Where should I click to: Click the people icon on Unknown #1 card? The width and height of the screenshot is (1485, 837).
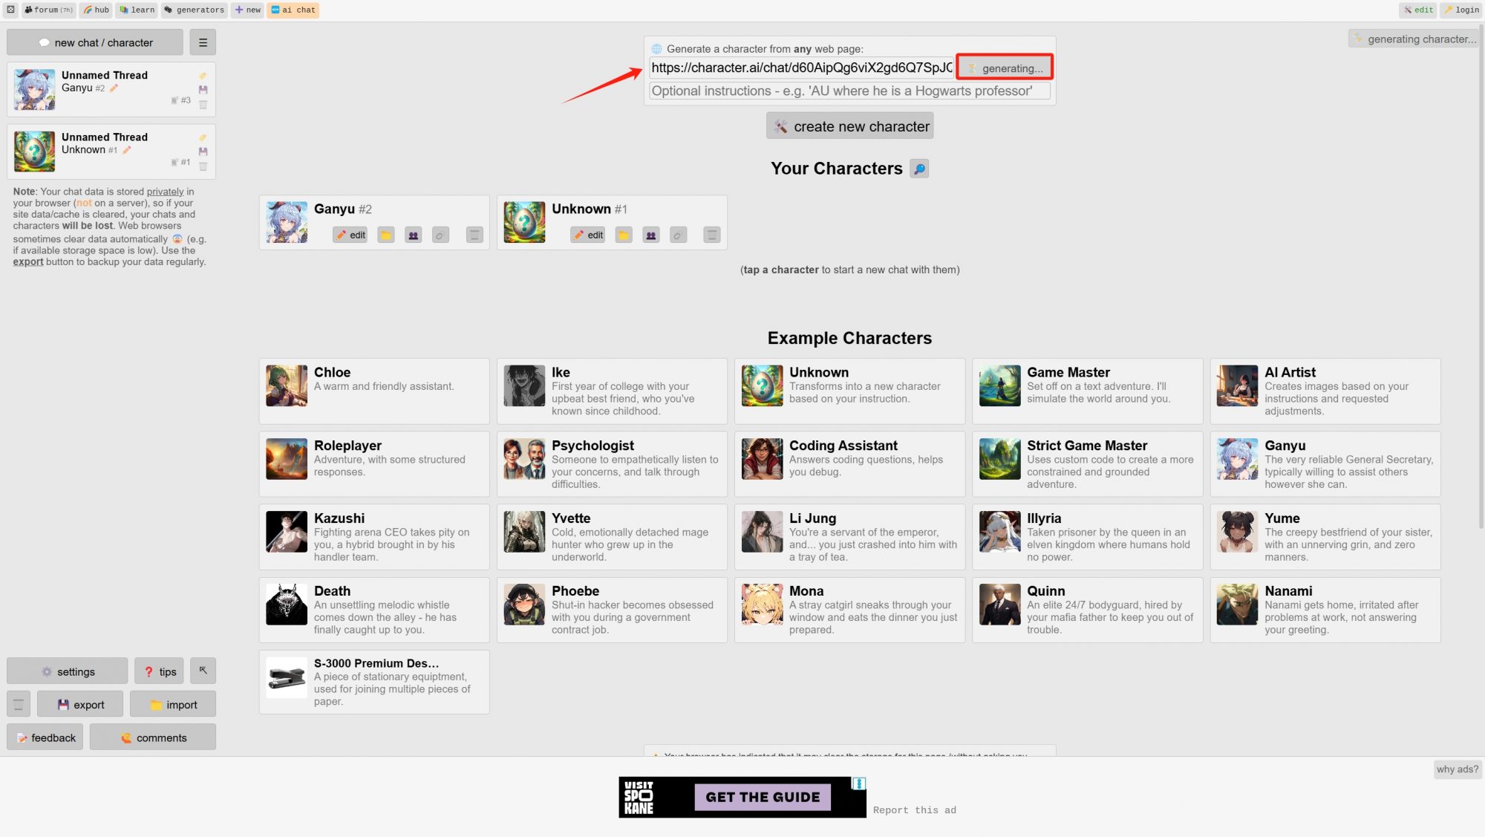pos(651,235)
